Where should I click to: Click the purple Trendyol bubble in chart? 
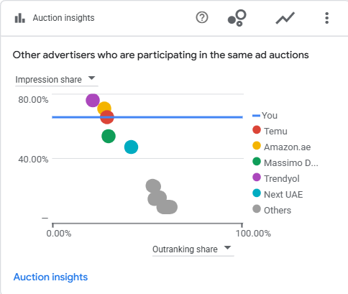93,100
